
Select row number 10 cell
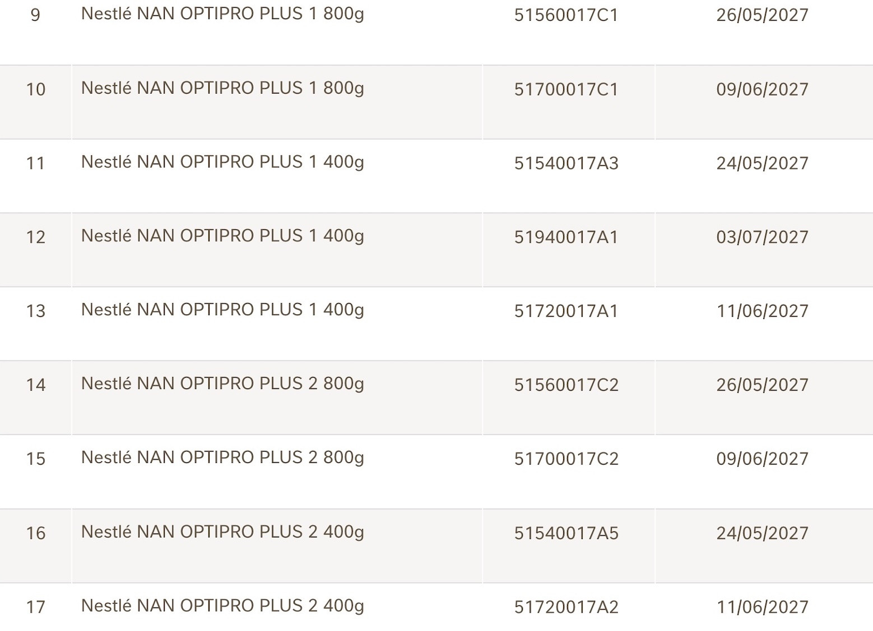pos(35,89)
